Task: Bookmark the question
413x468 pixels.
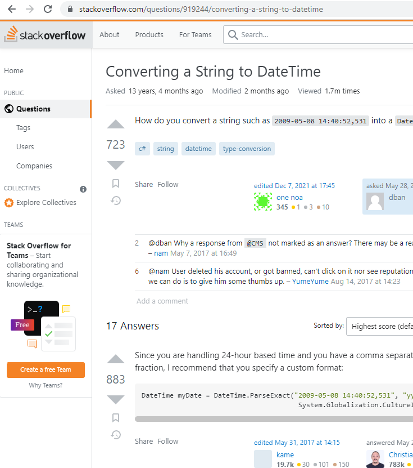Action: click(x=116, y=184)
